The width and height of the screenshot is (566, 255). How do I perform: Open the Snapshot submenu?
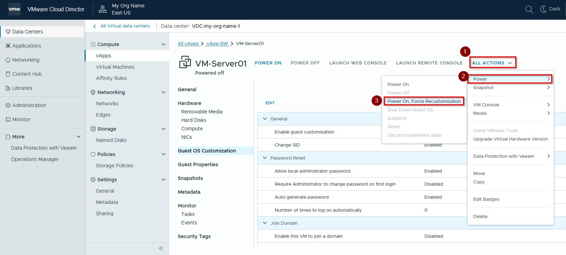click(x=510, y=87)
